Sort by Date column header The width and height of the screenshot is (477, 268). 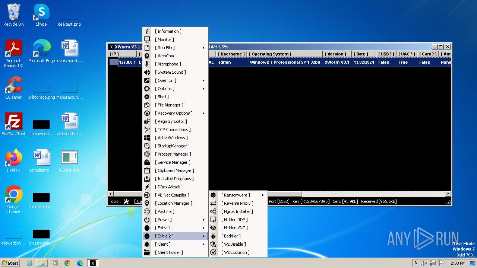363,54
